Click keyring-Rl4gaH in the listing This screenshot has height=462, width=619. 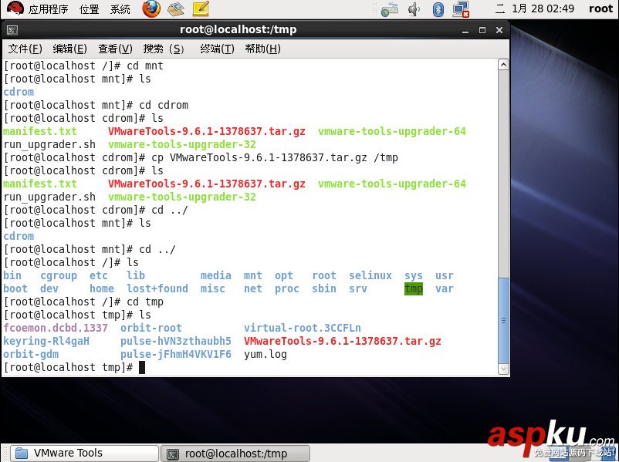[46, 341]
